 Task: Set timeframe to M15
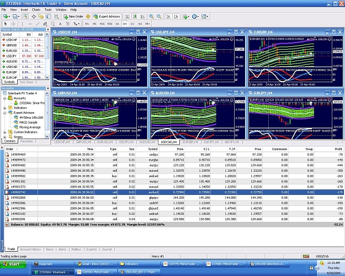pos(102,24)
